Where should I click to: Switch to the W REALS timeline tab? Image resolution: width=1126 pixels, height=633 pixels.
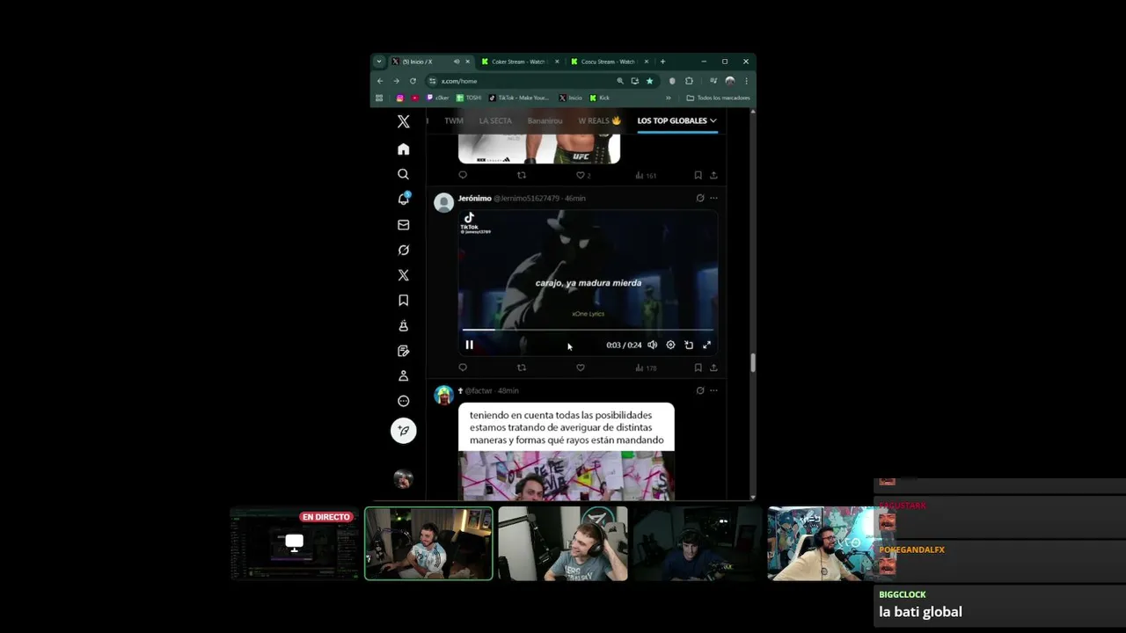599,120
